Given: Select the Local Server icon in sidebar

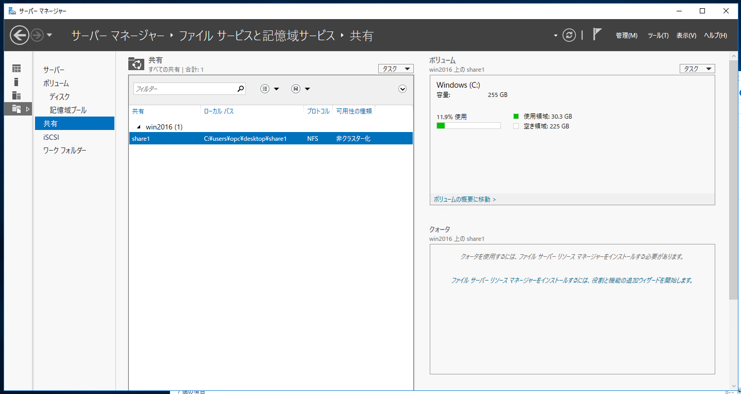Looking at the screenshot, I should (x=16, y=82).
